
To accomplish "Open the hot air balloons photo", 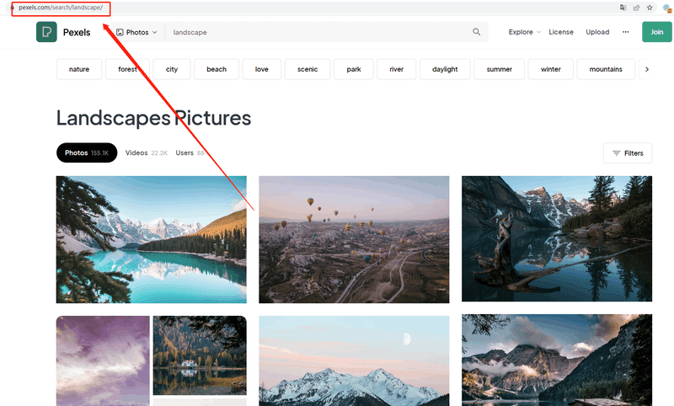I will click(x=354, y=239).
